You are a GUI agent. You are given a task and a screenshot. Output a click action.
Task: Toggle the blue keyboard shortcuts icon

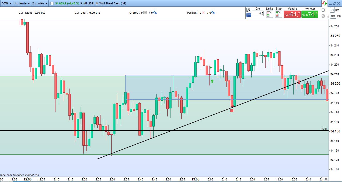click(x=249, y=15)
